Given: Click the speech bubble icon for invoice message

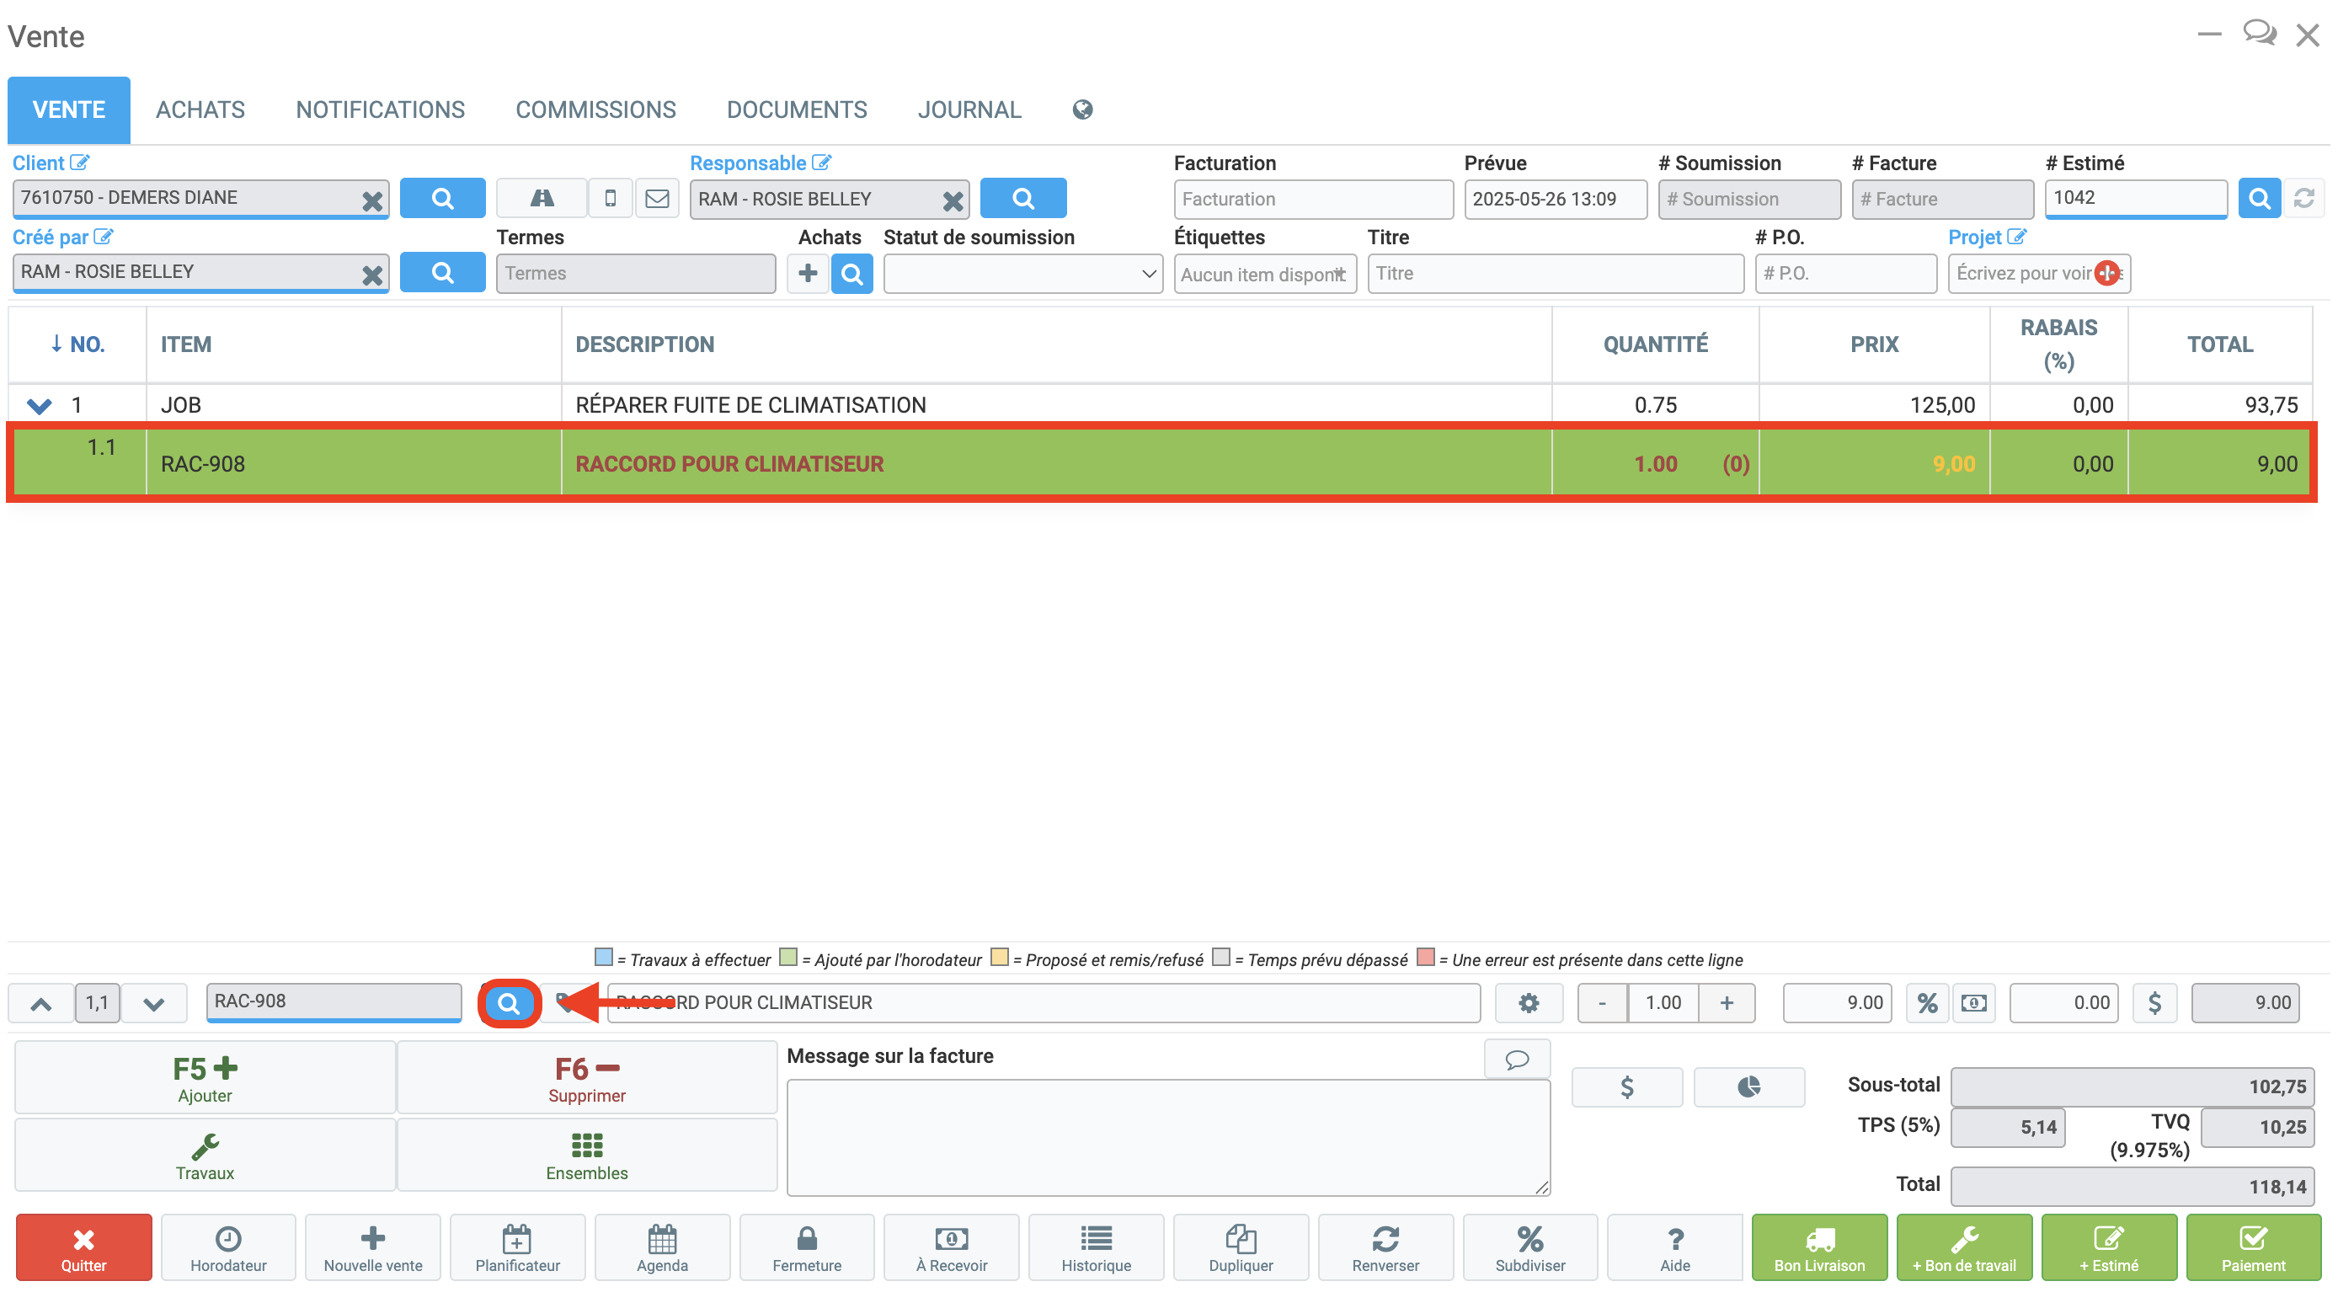Looking at the screenshot, I should click(x=1516, y=1059).
